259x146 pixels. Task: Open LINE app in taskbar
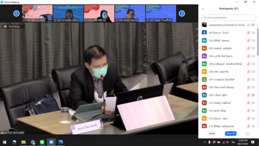[x=42, y=142]
